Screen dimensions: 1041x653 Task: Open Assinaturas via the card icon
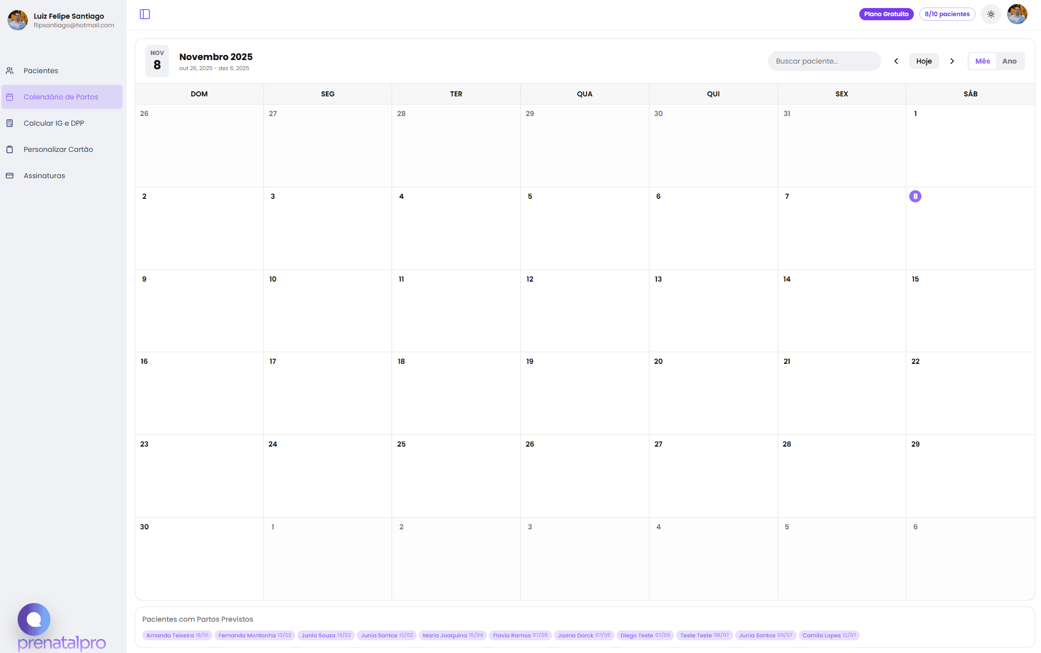click(10, 175)
